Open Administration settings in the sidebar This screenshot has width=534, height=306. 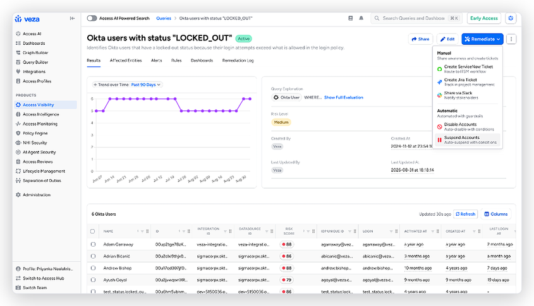pyautogui.click(x=37, y=195)
